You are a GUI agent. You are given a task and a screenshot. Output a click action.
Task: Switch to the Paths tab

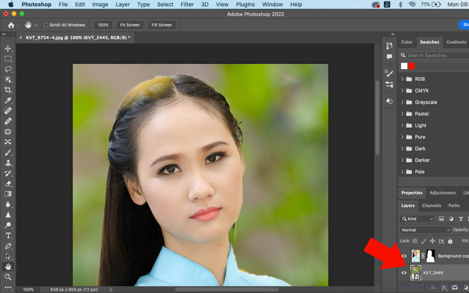point(454,206)
